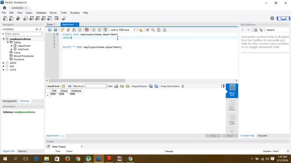Open the Form Editor view

pyautogui.click(x=232, y=105)
